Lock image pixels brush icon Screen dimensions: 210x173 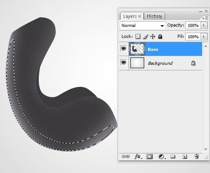pyautogui.click(x=146, y=37)
